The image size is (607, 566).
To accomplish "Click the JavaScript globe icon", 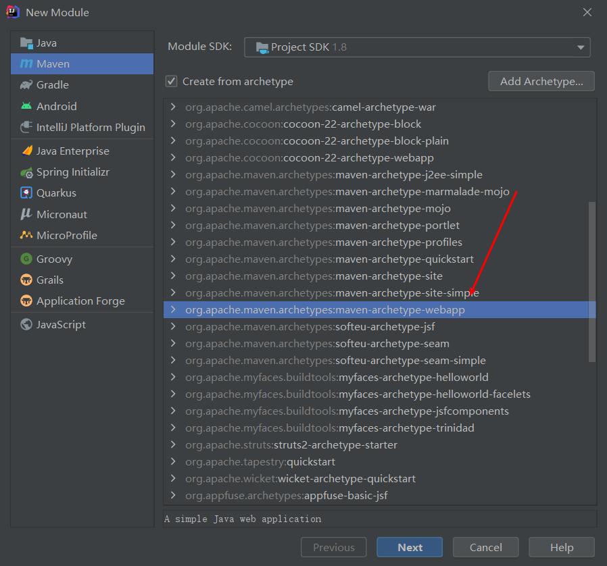I will pos(26,324).
